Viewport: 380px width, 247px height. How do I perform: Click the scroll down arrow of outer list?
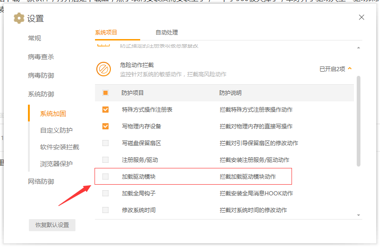click(x=359, y=215)
